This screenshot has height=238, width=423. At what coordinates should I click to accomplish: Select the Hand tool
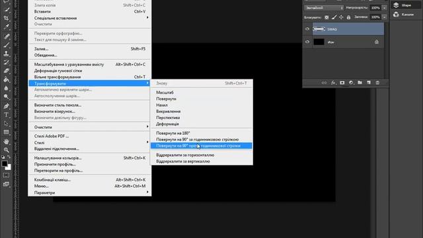pos(6,141)
